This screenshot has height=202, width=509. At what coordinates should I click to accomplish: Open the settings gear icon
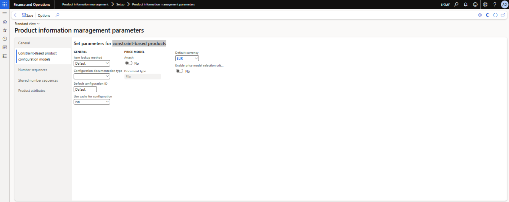pyautogui.click(x=485, y=4)
